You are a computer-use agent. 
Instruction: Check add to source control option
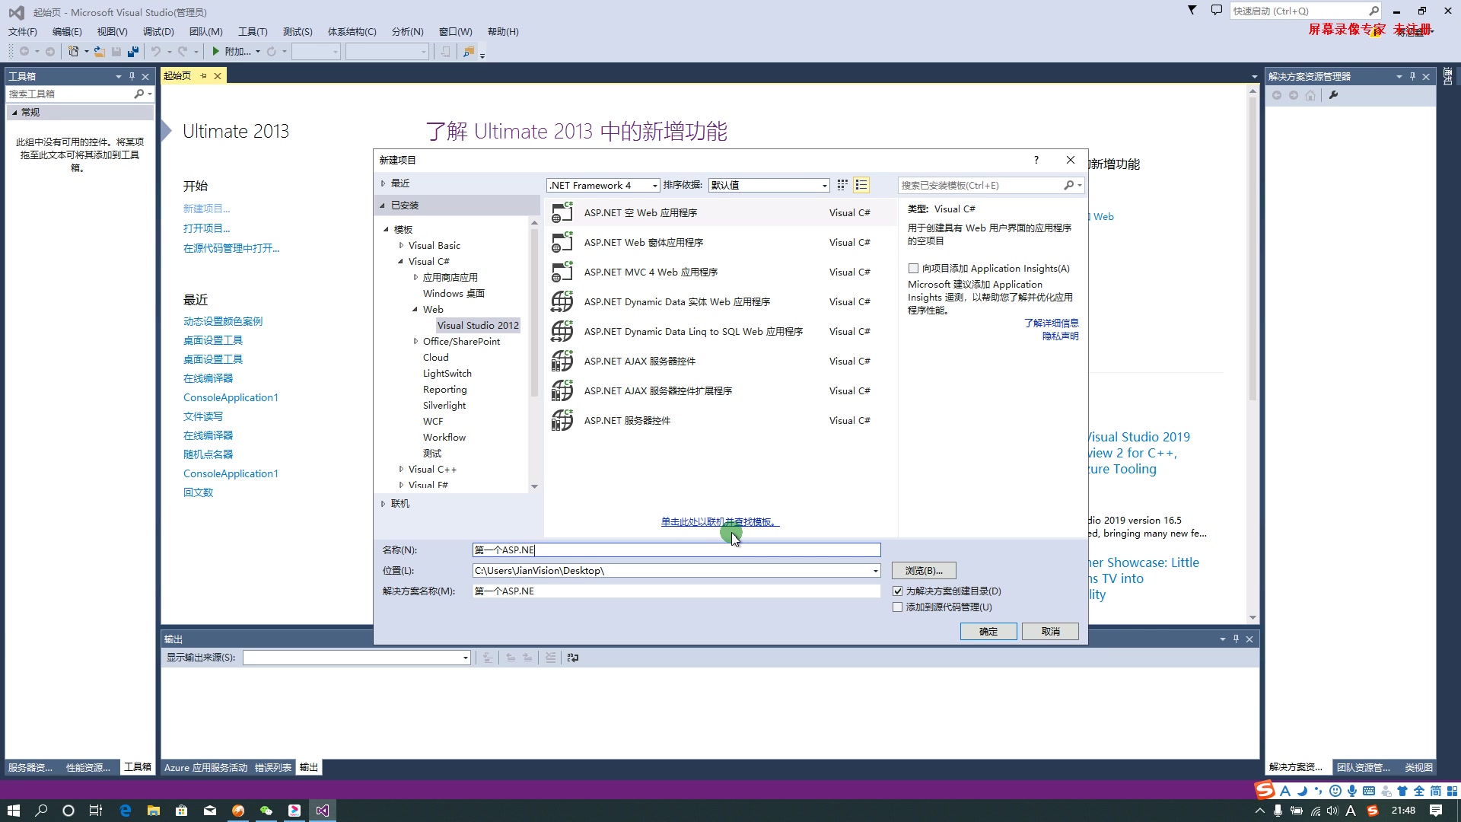click(898, 607)
